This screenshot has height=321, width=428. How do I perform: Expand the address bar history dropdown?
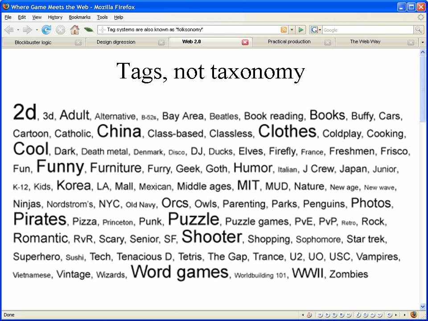click(x=292, y=30)
